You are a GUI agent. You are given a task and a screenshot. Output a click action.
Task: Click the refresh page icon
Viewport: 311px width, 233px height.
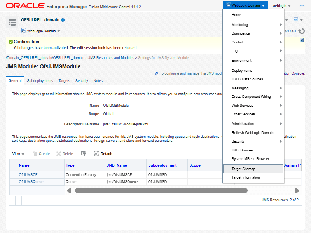301,31
